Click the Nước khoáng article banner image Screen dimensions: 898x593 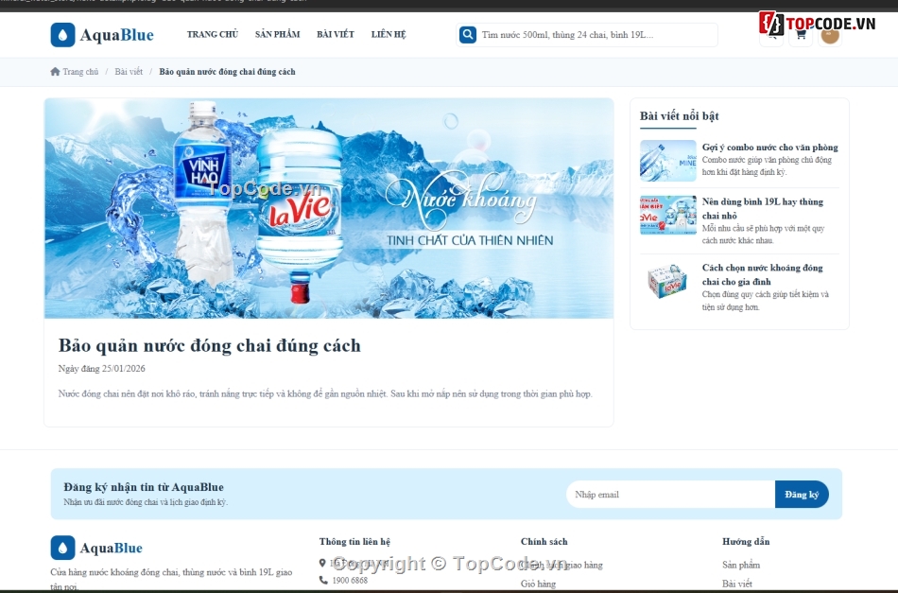[329, 208]
